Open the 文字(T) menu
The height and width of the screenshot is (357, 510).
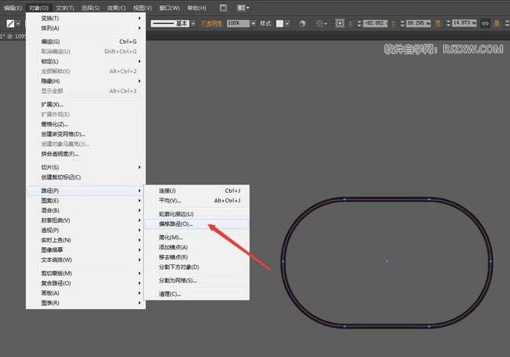click(65, 8)
